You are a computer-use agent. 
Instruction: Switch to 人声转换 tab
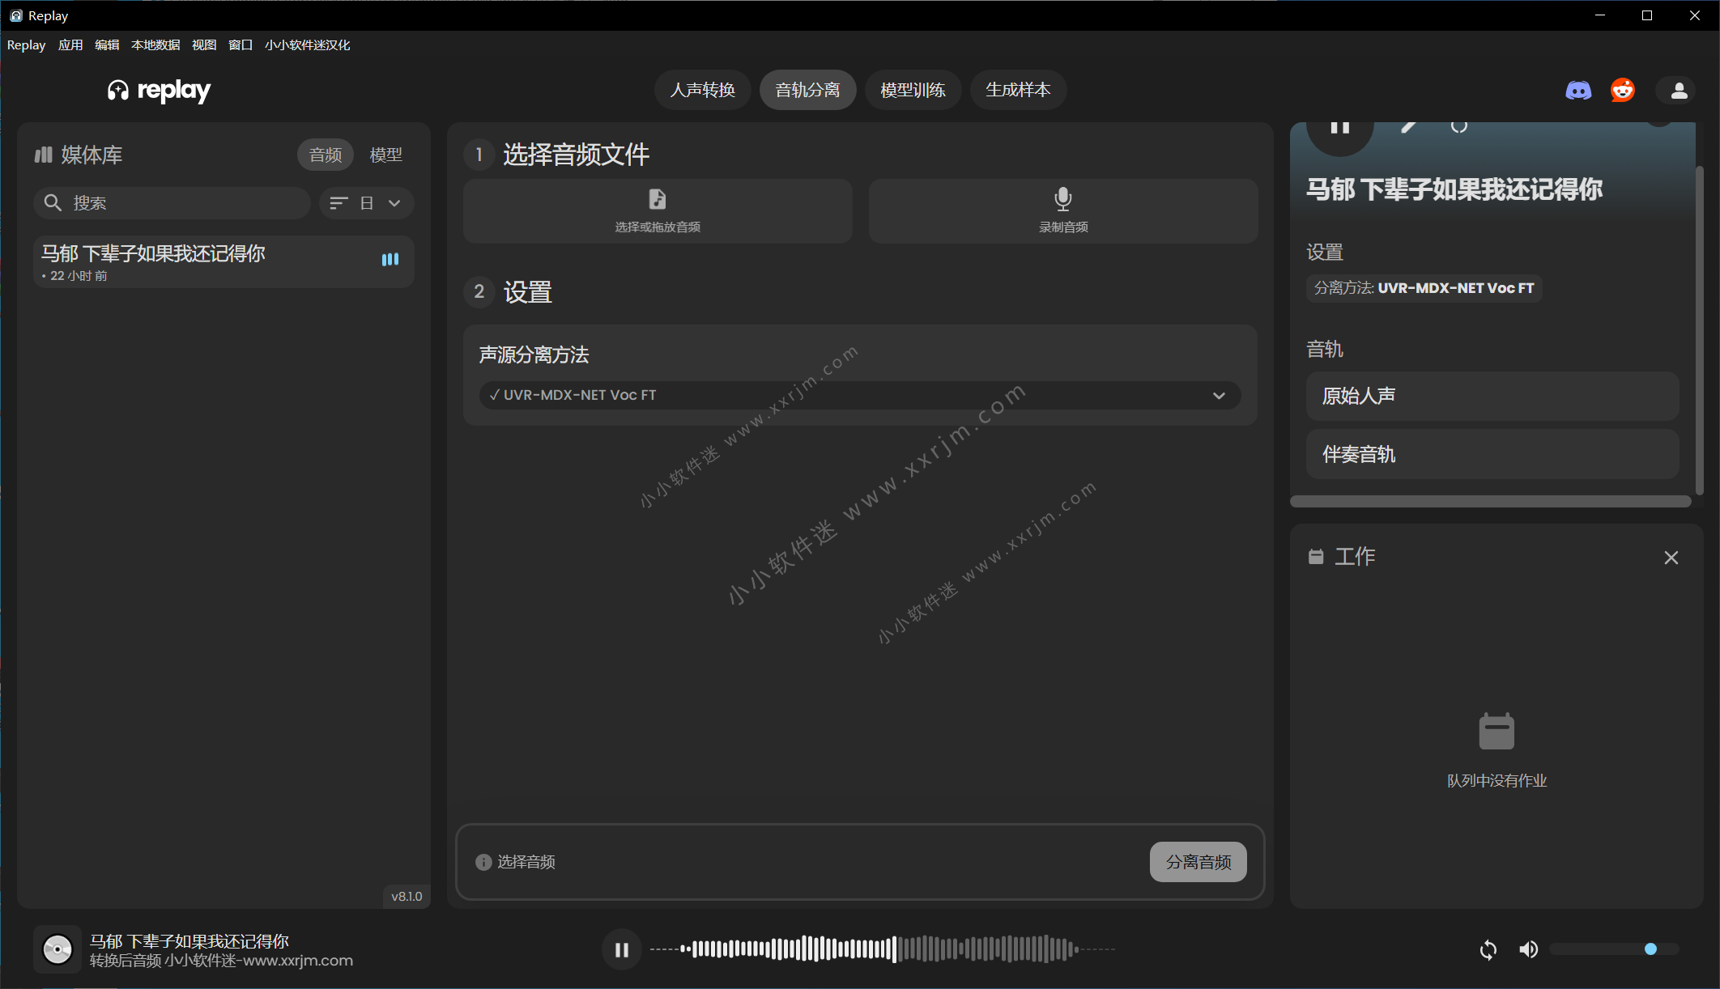(x=702, y=90)
